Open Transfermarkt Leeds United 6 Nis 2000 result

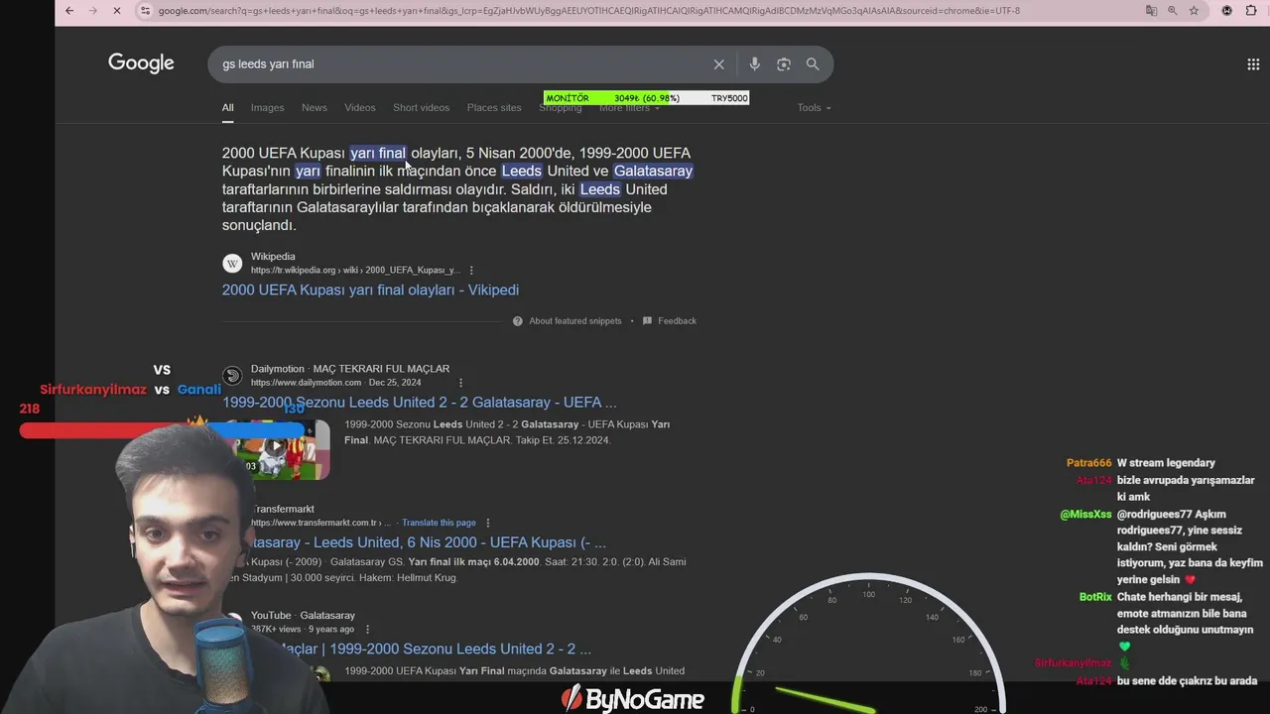(427, 542)
